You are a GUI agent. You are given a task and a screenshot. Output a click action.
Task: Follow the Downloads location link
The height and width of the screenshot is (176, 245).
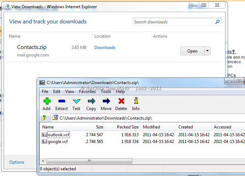click(105, 48)
